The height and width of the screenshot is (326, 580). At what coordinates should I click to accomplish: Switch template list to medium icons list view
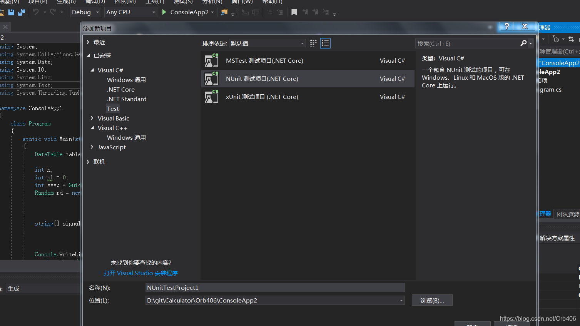point(325,43)
